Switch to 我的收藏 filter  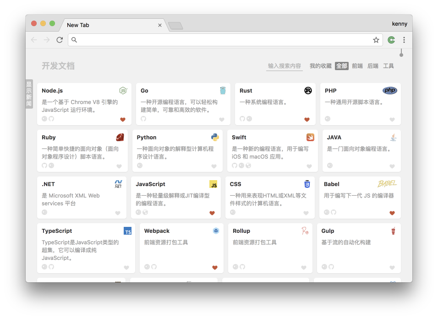click(320, 66)
